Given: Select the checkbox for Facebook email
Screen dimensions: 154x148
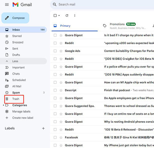Looking at the screenshot, I should (x=55, y=138).
